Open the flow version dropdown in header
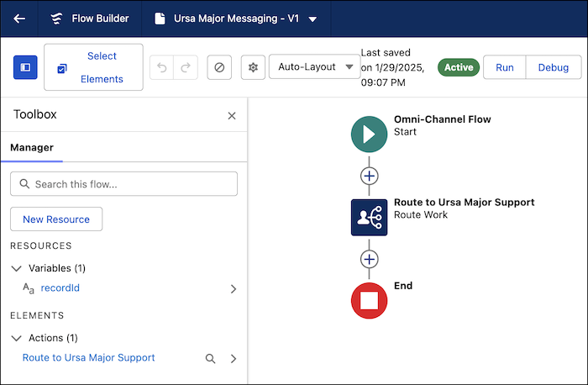Image resolution: width=588 pixels, height=385 pixels. [312, 18]
